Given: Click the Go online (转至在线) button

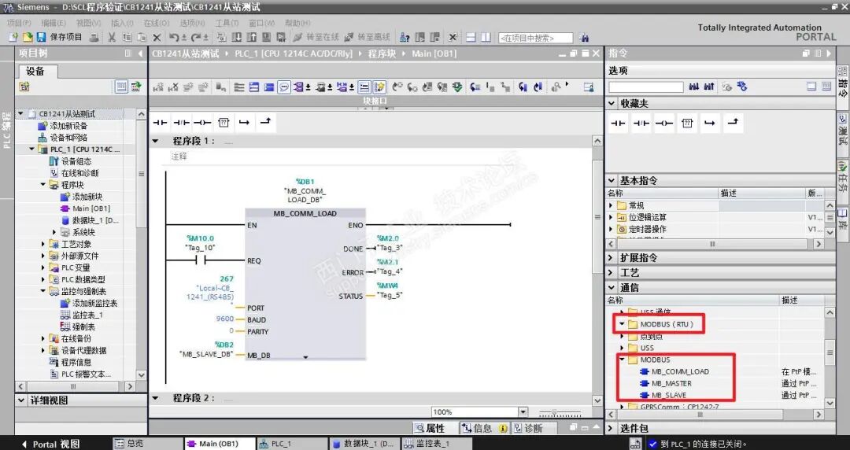Looking at the screenshot, I should [316, 37].
